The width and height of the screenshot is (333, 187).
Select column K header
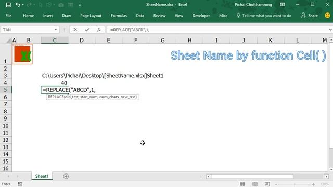pyautogui.click(x=271, y=41)
